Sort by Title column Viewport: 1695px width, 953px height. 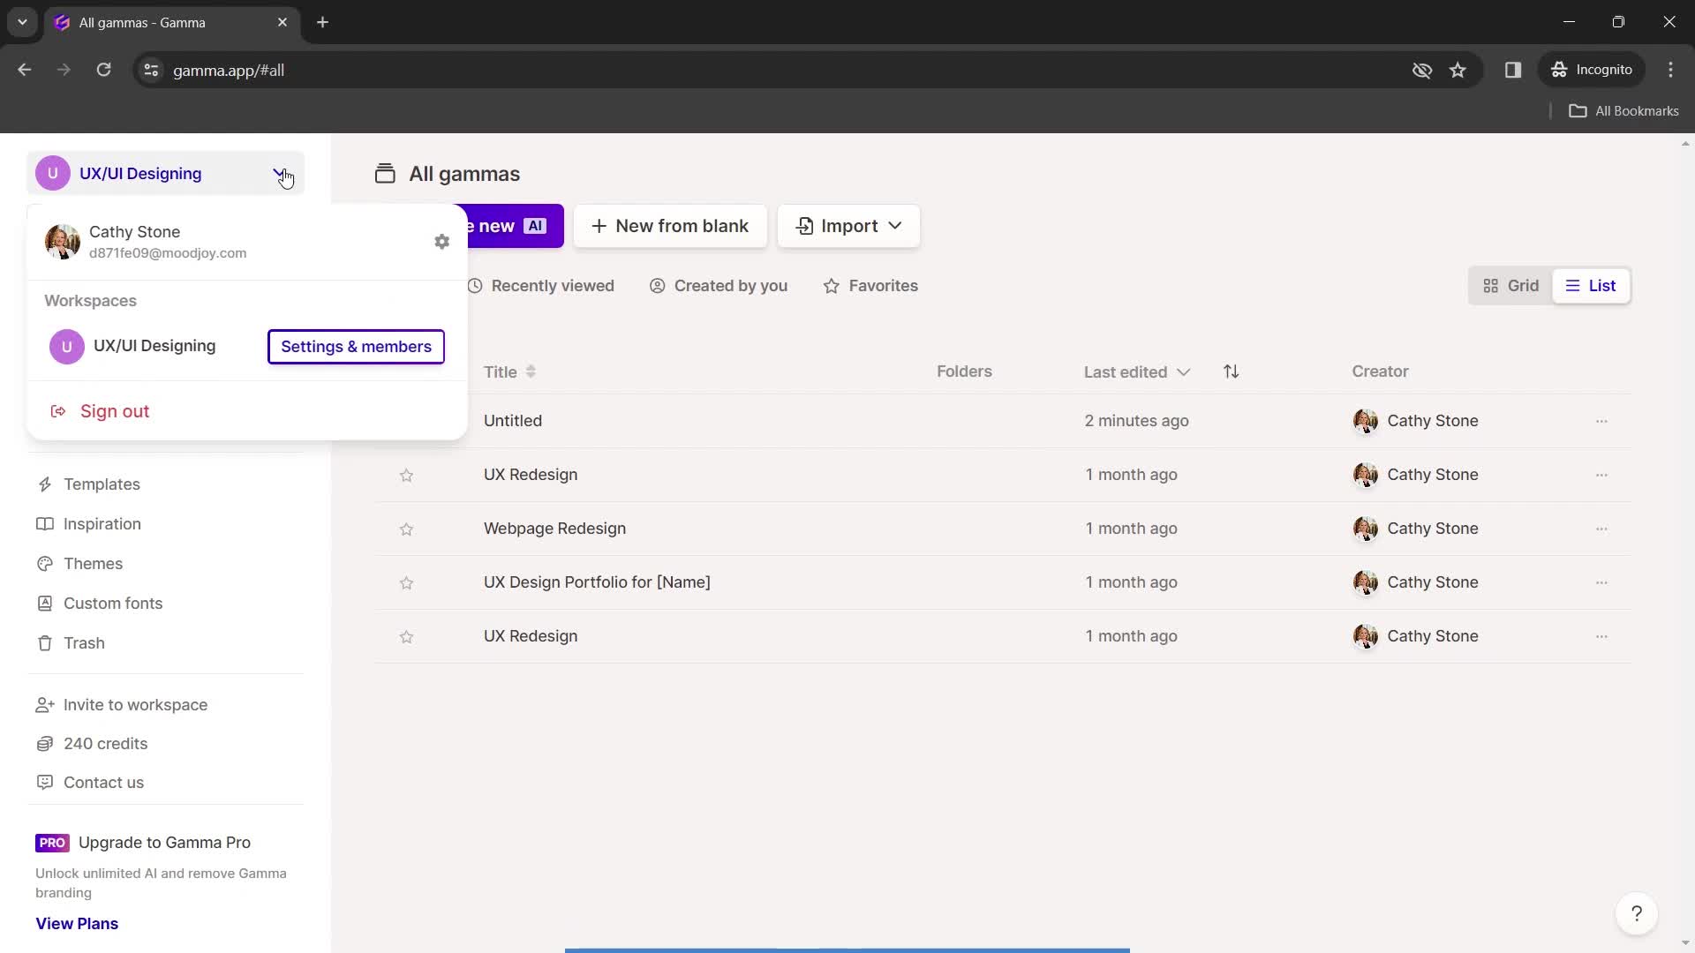pyautogui.click(x=509, y=371)
